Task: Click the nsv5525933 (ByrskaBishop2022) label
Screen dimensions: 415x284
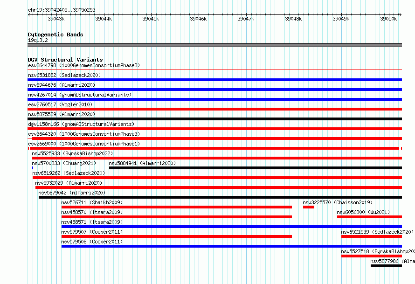Action: (72, 153)
